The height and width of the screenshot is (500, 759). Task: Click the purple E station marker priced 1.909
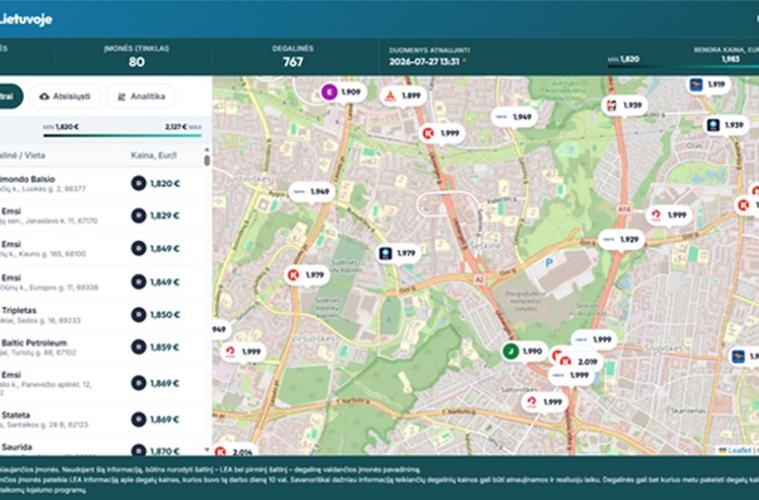pos(344,92)
